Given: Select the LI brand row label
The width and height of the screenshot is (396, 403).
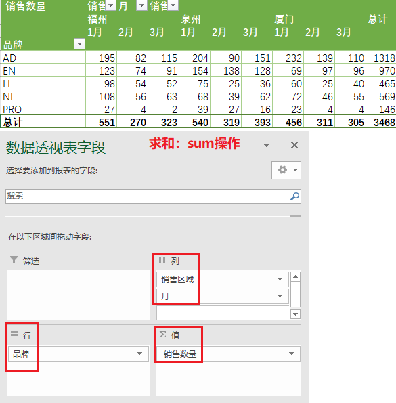Looking at the screenshot, I should [x=43, y=83].
